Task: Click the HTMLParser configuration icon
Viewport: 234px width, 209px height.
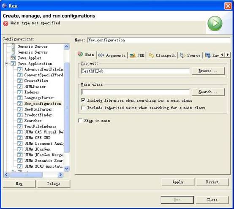Action: coord(20,87)
